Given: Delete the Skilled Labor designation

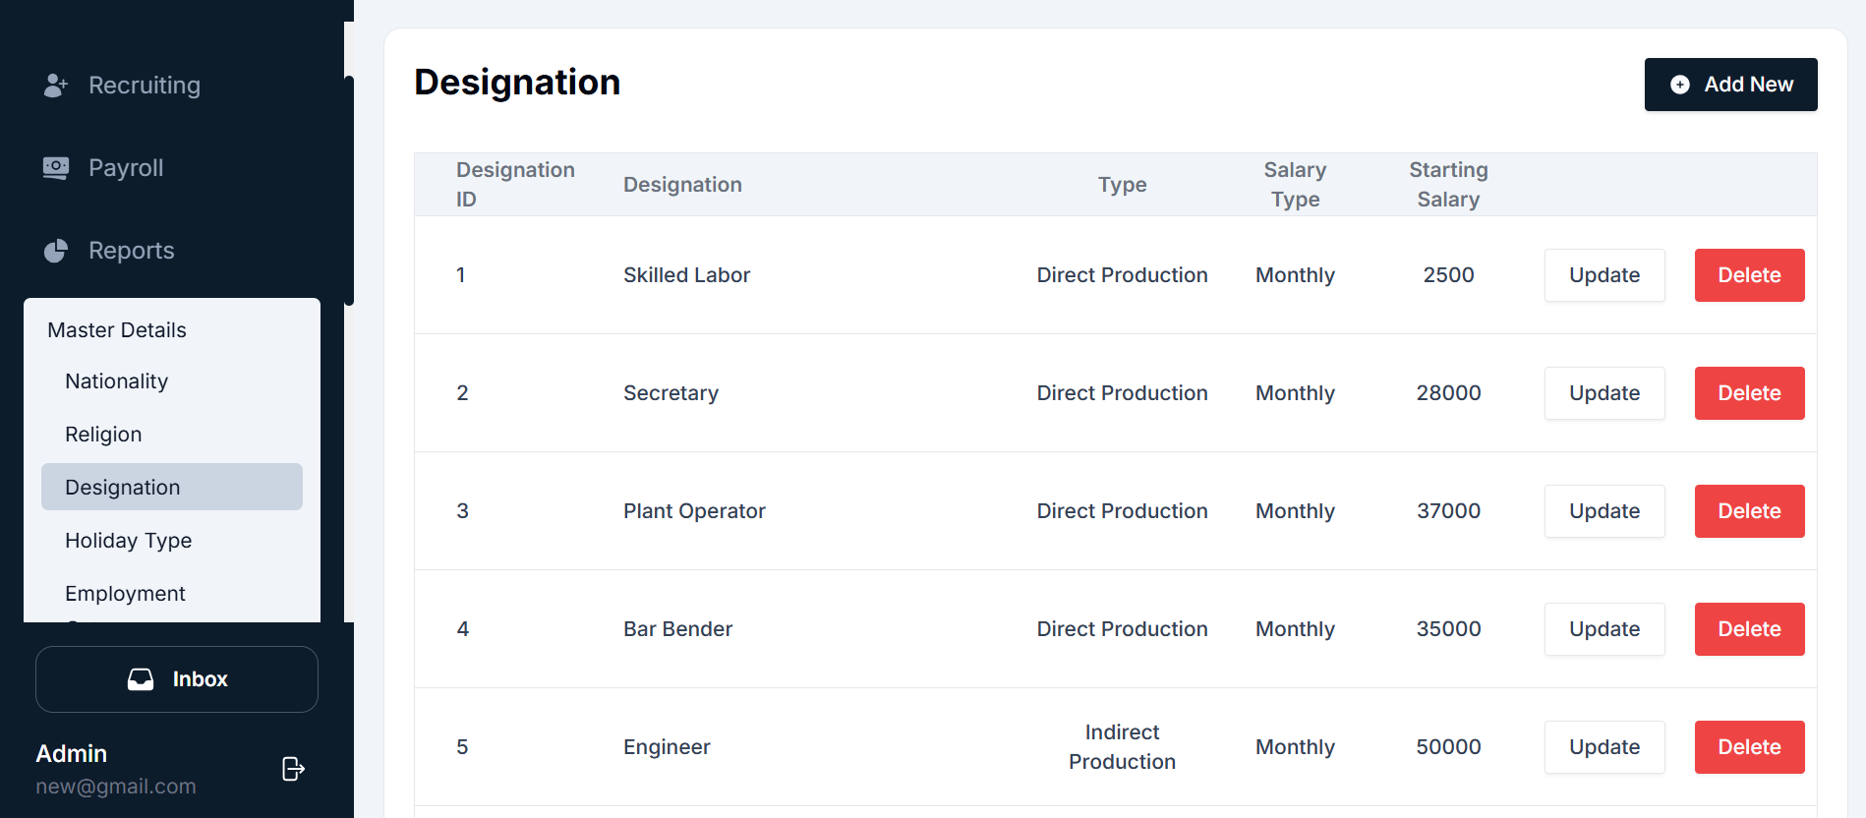Looking at the screenshot, I should tap(1749, 275).
